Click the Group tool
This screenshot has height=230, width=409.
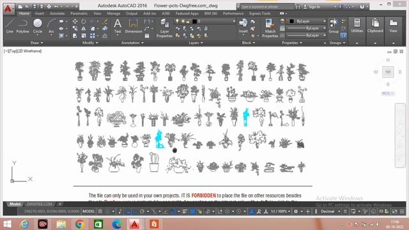coord(334,26)
